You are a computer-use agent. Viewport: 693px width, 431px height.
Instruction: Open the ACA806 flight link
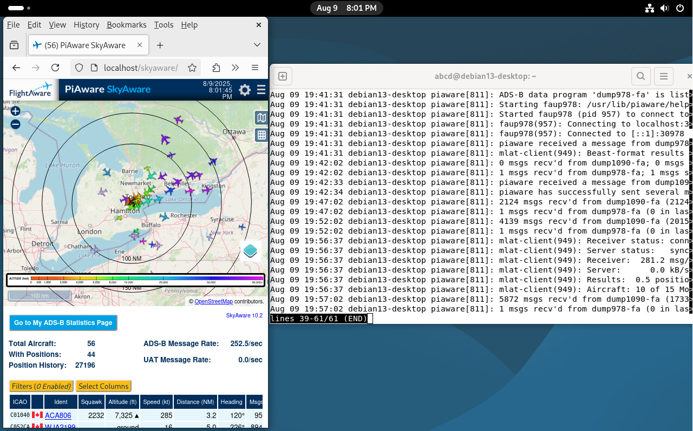tap(57, 415)
